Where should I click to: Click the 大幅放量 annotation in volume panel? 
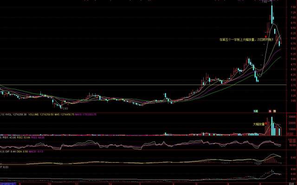(x=259, y=124)
